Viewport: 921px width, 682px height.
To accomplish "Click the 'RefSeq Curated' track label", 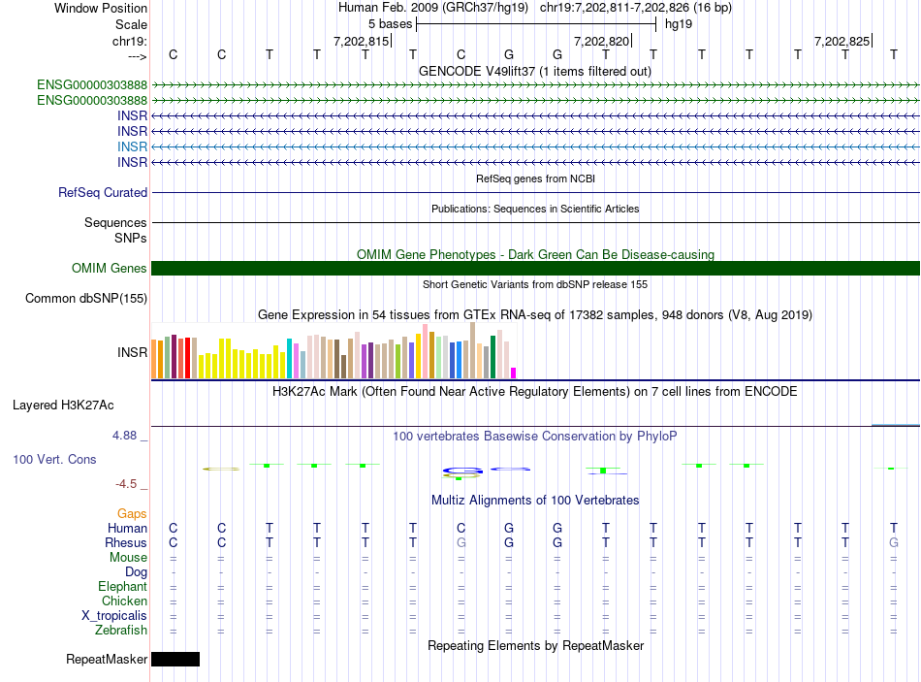I will [x=103, y=192].
